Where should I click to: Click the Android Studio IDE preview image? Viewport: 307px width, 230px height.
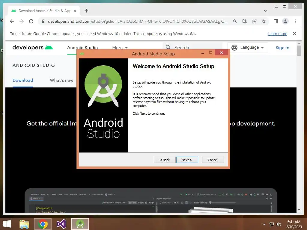pyautogui.click(x=151, y=200)
